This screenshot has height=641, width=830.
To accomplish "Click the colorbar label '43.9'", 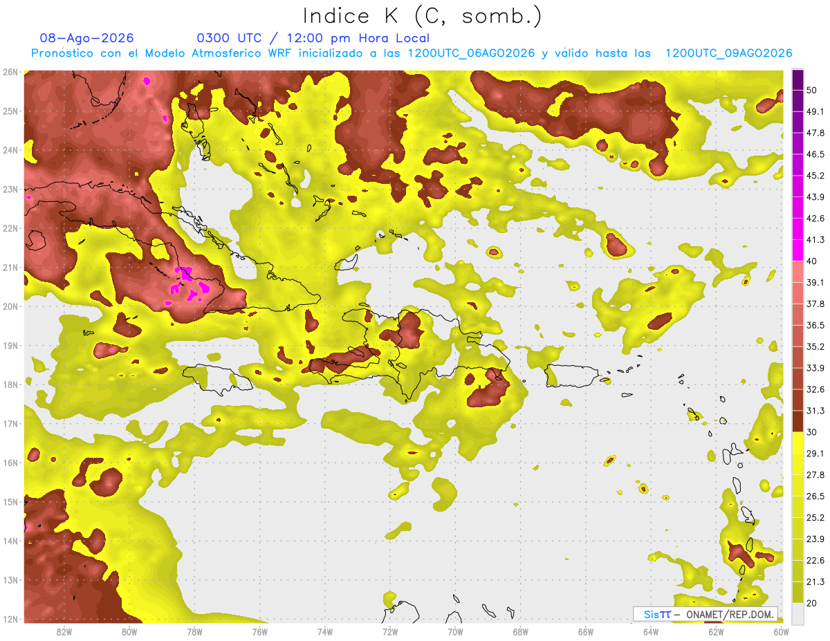I will [x=815, y=197].
